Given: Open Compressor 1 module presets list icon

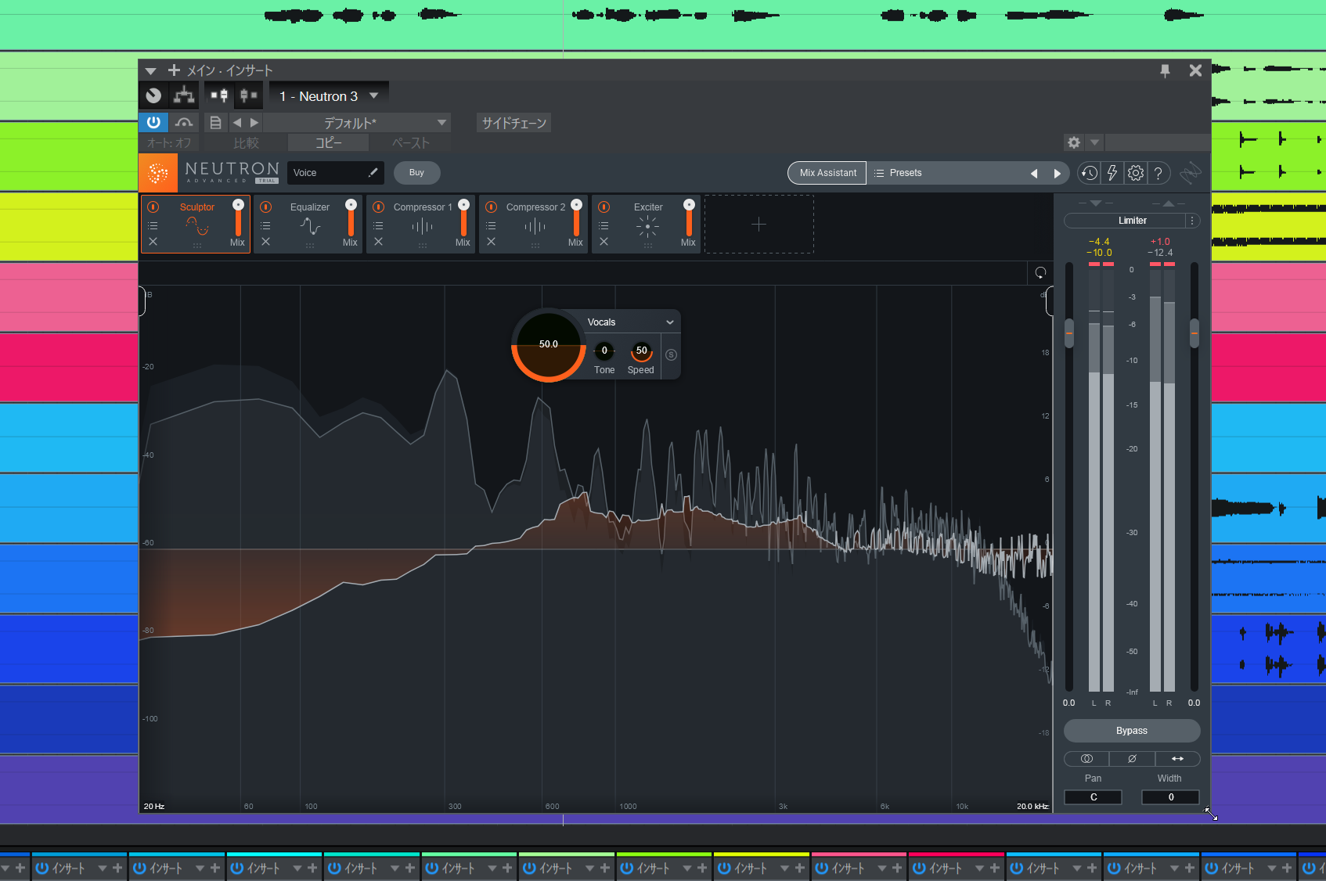Looking at the screenshot, I should [x=378, y=225].
